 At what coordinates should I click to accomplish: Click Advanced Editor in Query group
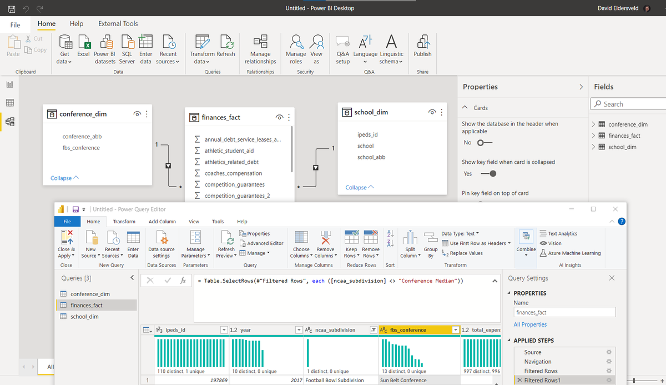pyautogui.click(x=261, y=243)
